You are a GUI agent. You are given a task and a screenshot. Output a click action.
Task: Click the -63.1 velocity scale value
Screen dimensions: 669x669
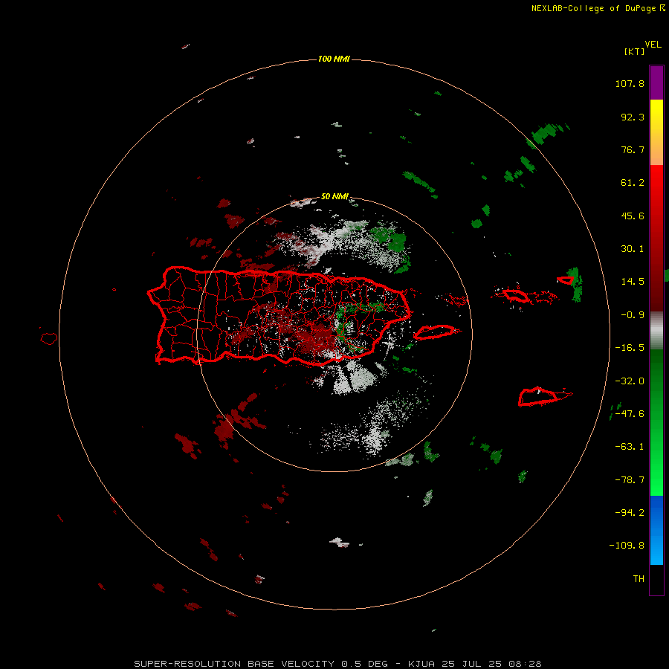pyautogui.click(x=630, y=447)
